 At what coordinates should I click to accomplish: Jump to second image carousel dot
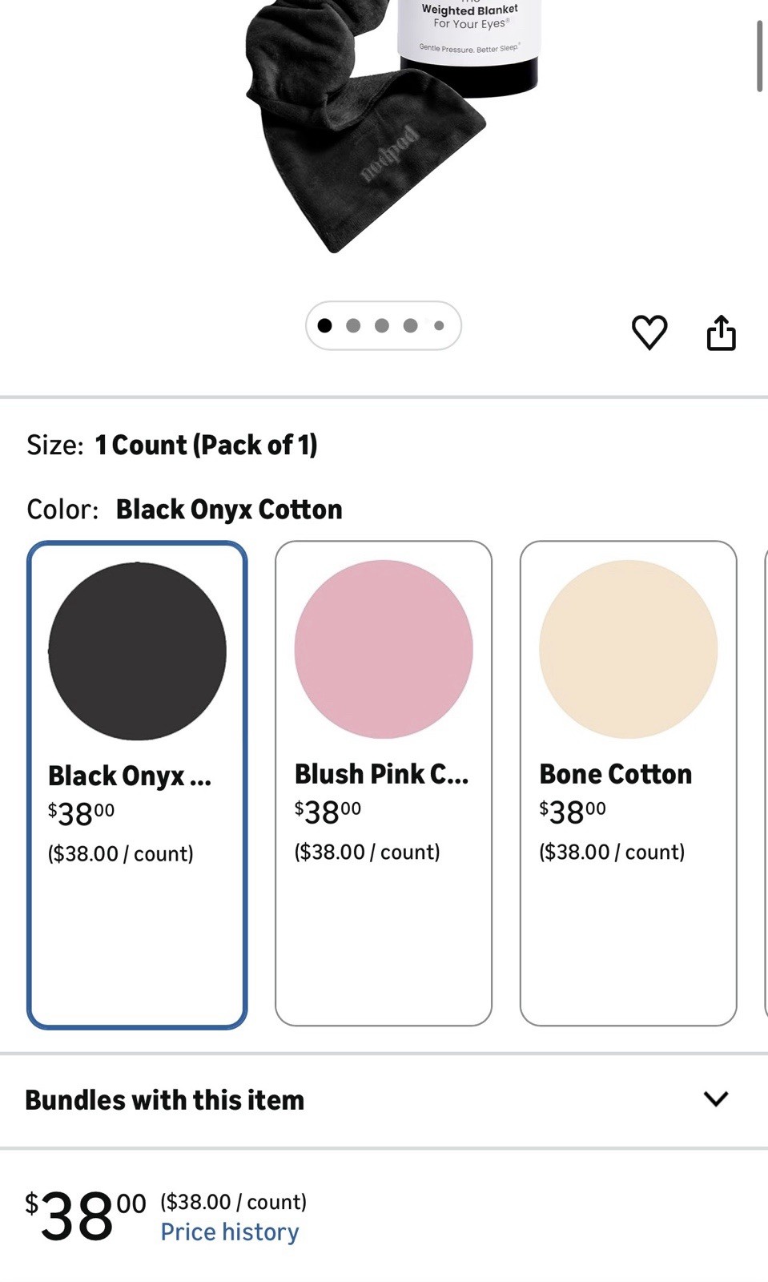tap(353, 325)
